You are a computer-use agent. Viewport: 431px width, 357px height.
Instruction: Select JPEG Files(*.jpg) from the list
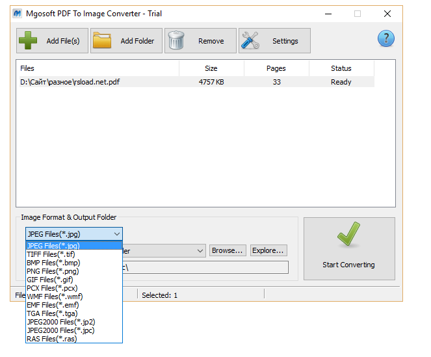(74, 246)
